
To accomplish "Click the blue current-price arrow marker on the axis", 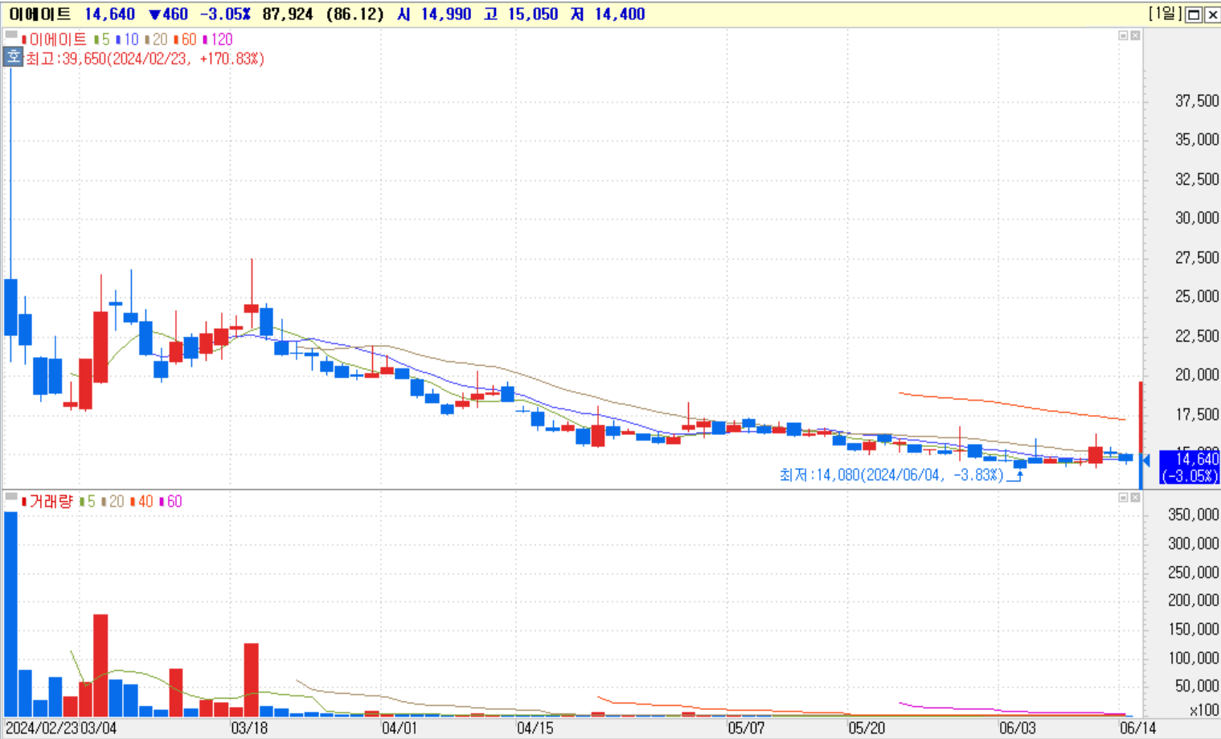I will (1145, 461).
